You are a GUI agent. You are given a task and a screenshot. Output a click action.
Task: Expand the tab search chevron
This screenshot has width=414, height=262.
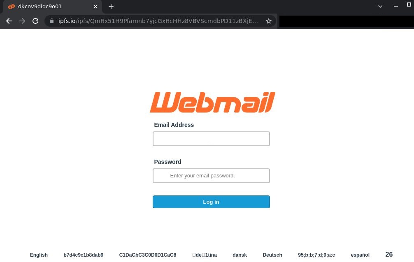click(380, 7)
